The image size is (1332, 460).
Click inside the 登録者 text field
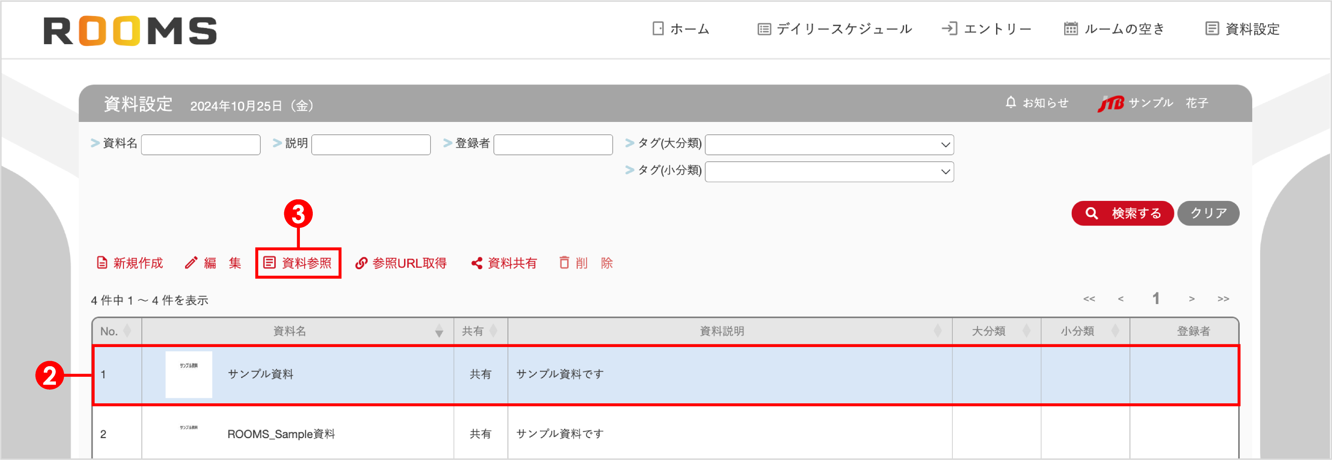552,144
